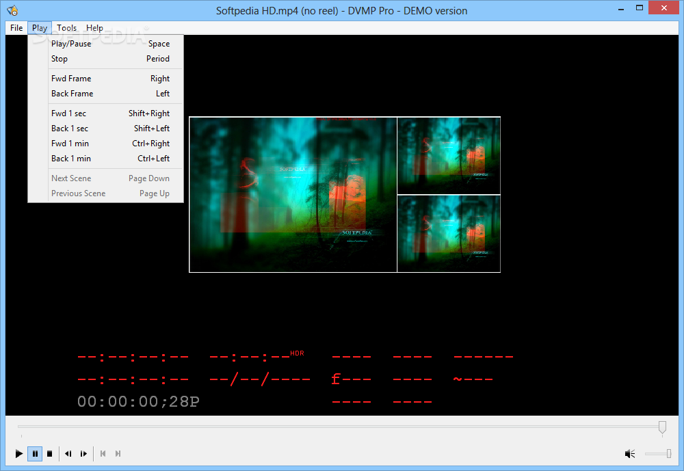Screen dimensions: 684x471
Task: Open the Tools menu
Action: (x=67, y=28)
